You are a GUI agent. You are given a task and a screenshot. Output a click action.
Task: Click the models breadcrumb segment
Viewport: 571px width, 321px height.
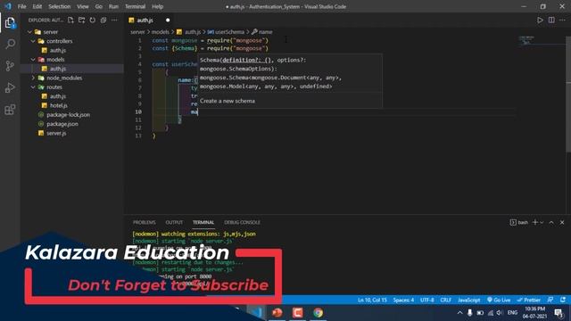click(161, 32)
